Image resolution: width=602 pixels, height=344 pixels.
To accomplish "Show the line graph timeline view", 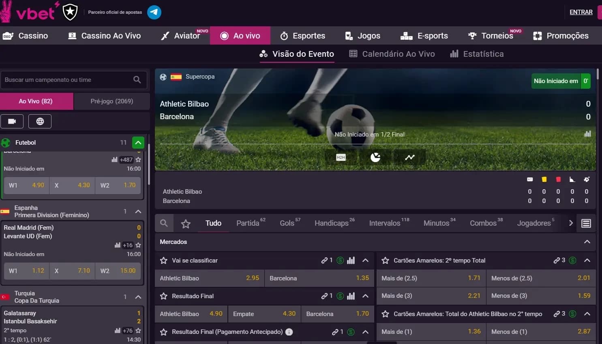I will (410, 157).
